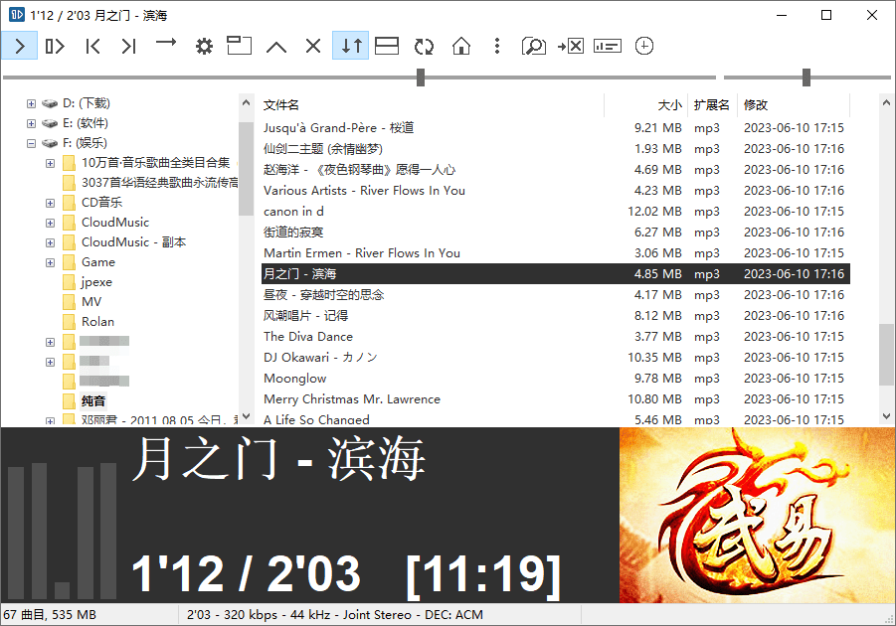
Task: Click the file list scroll-up arrow
Action: [x=886, y=102]
